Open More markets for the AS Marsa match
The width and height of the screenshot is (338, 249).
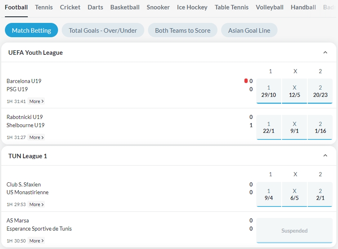(36, 241)
